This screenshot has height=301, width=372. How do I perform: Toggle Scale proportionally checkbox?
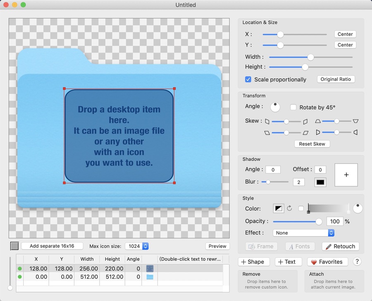[248, 79]
